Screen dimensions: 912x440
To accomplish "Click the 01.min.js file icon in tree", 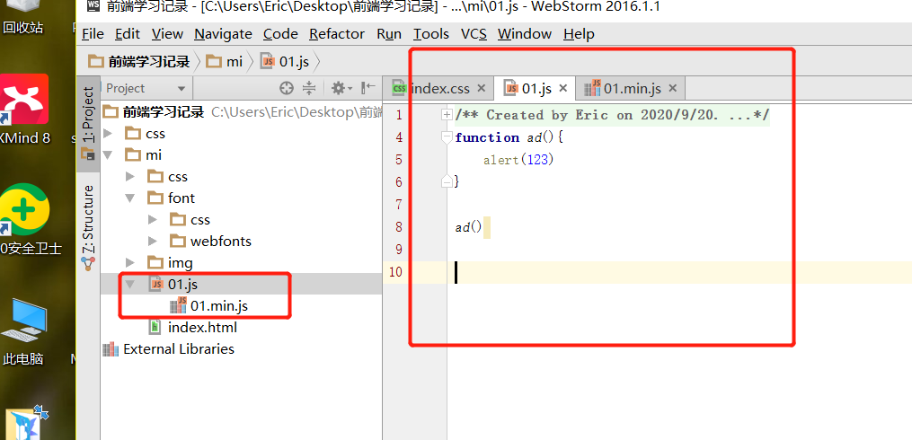I will coord(177,305).
